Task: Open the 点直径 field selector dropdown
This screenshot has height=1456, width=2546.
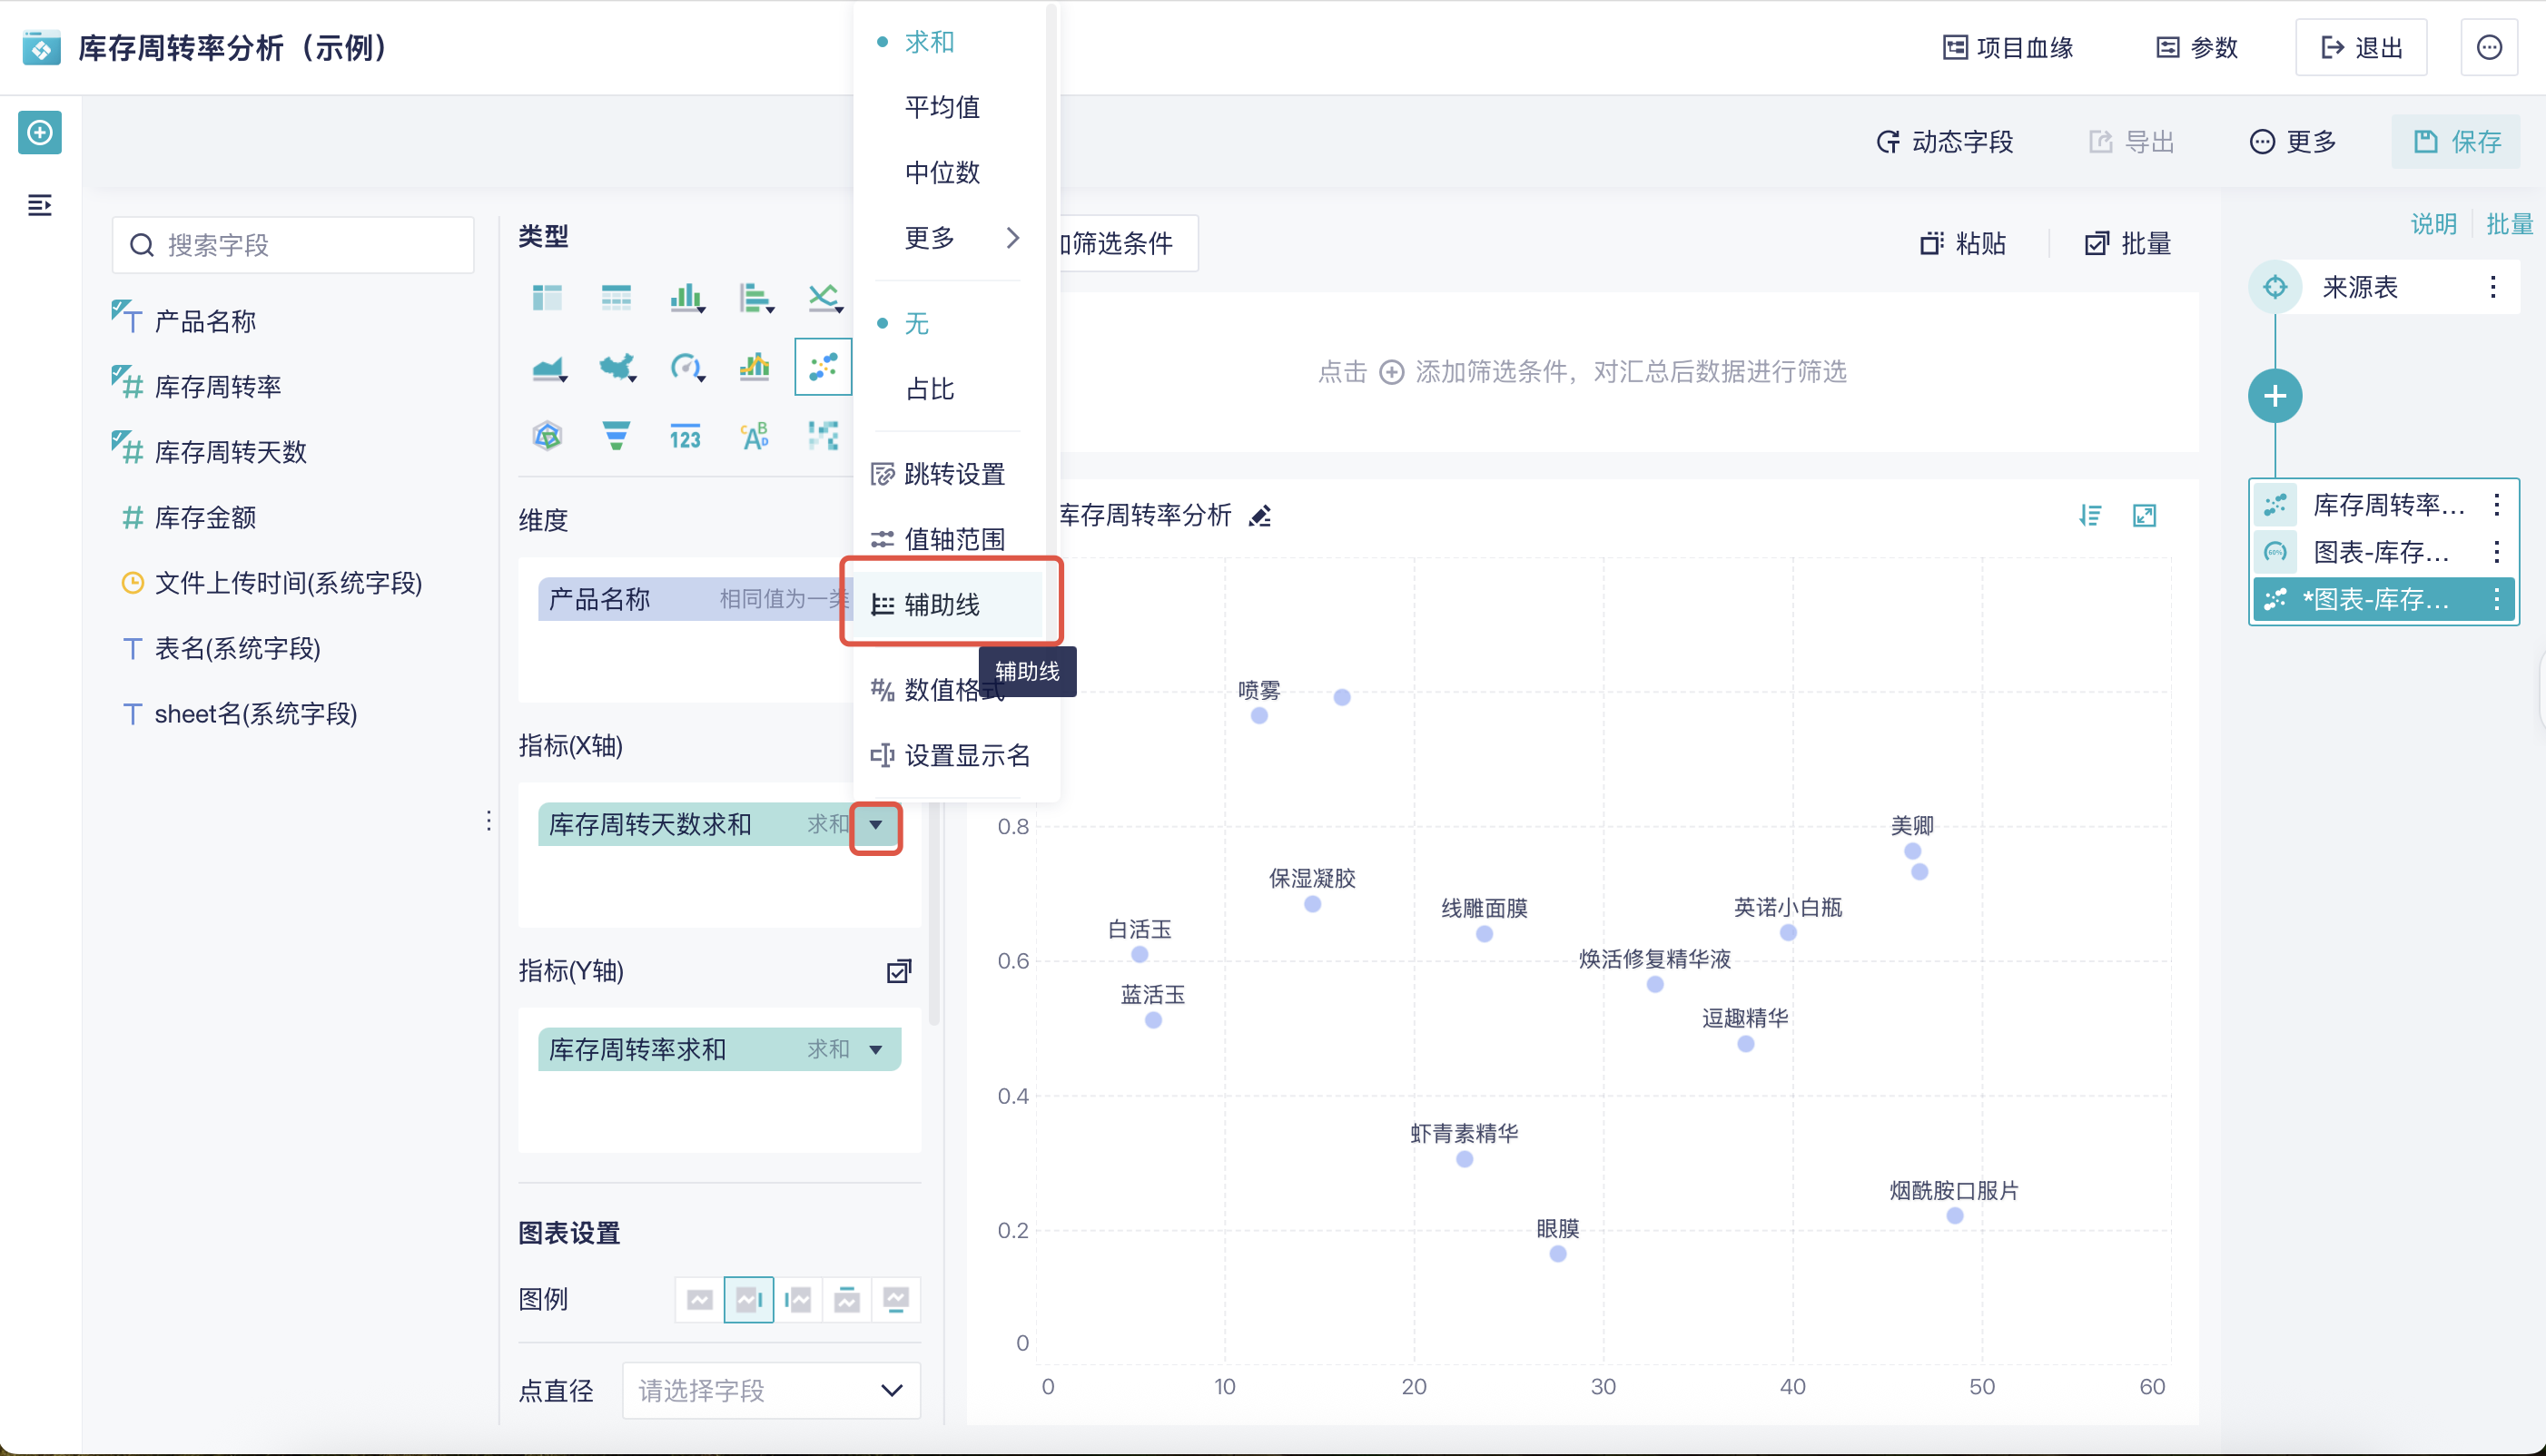Action: pos(770,1390)
